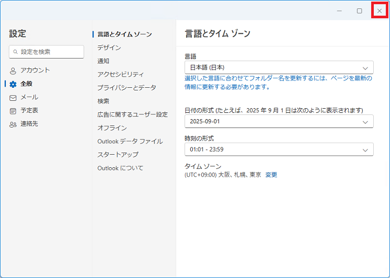The width and height of the screenshot is (390, 278).
Task: Click the search magnifier icon
Action: (x=16, y=52)
